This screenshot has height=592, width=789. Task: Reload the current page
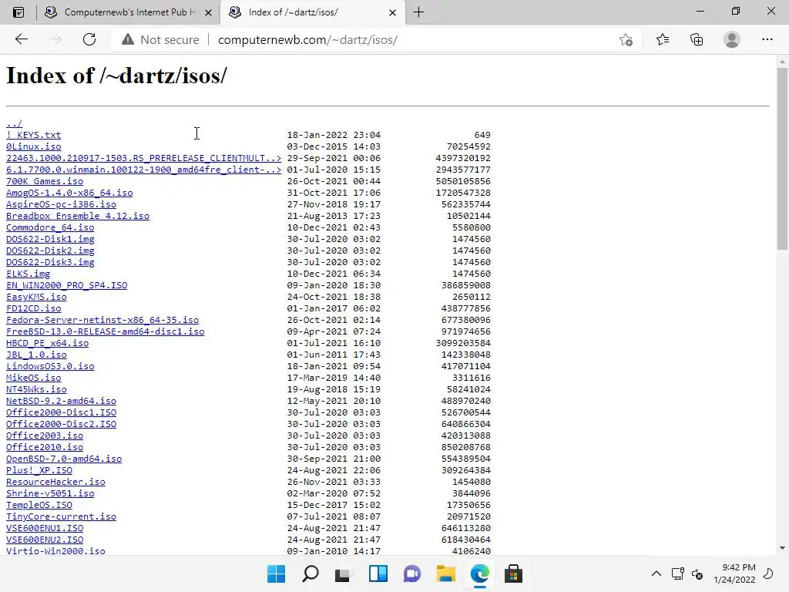[89, 39]
